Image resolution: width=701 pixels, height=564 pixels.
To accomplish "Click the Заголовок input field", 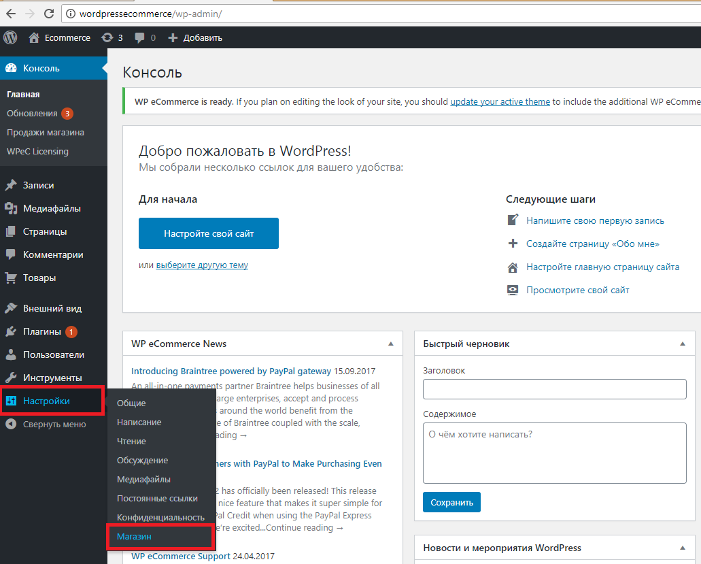I will 554,389.
